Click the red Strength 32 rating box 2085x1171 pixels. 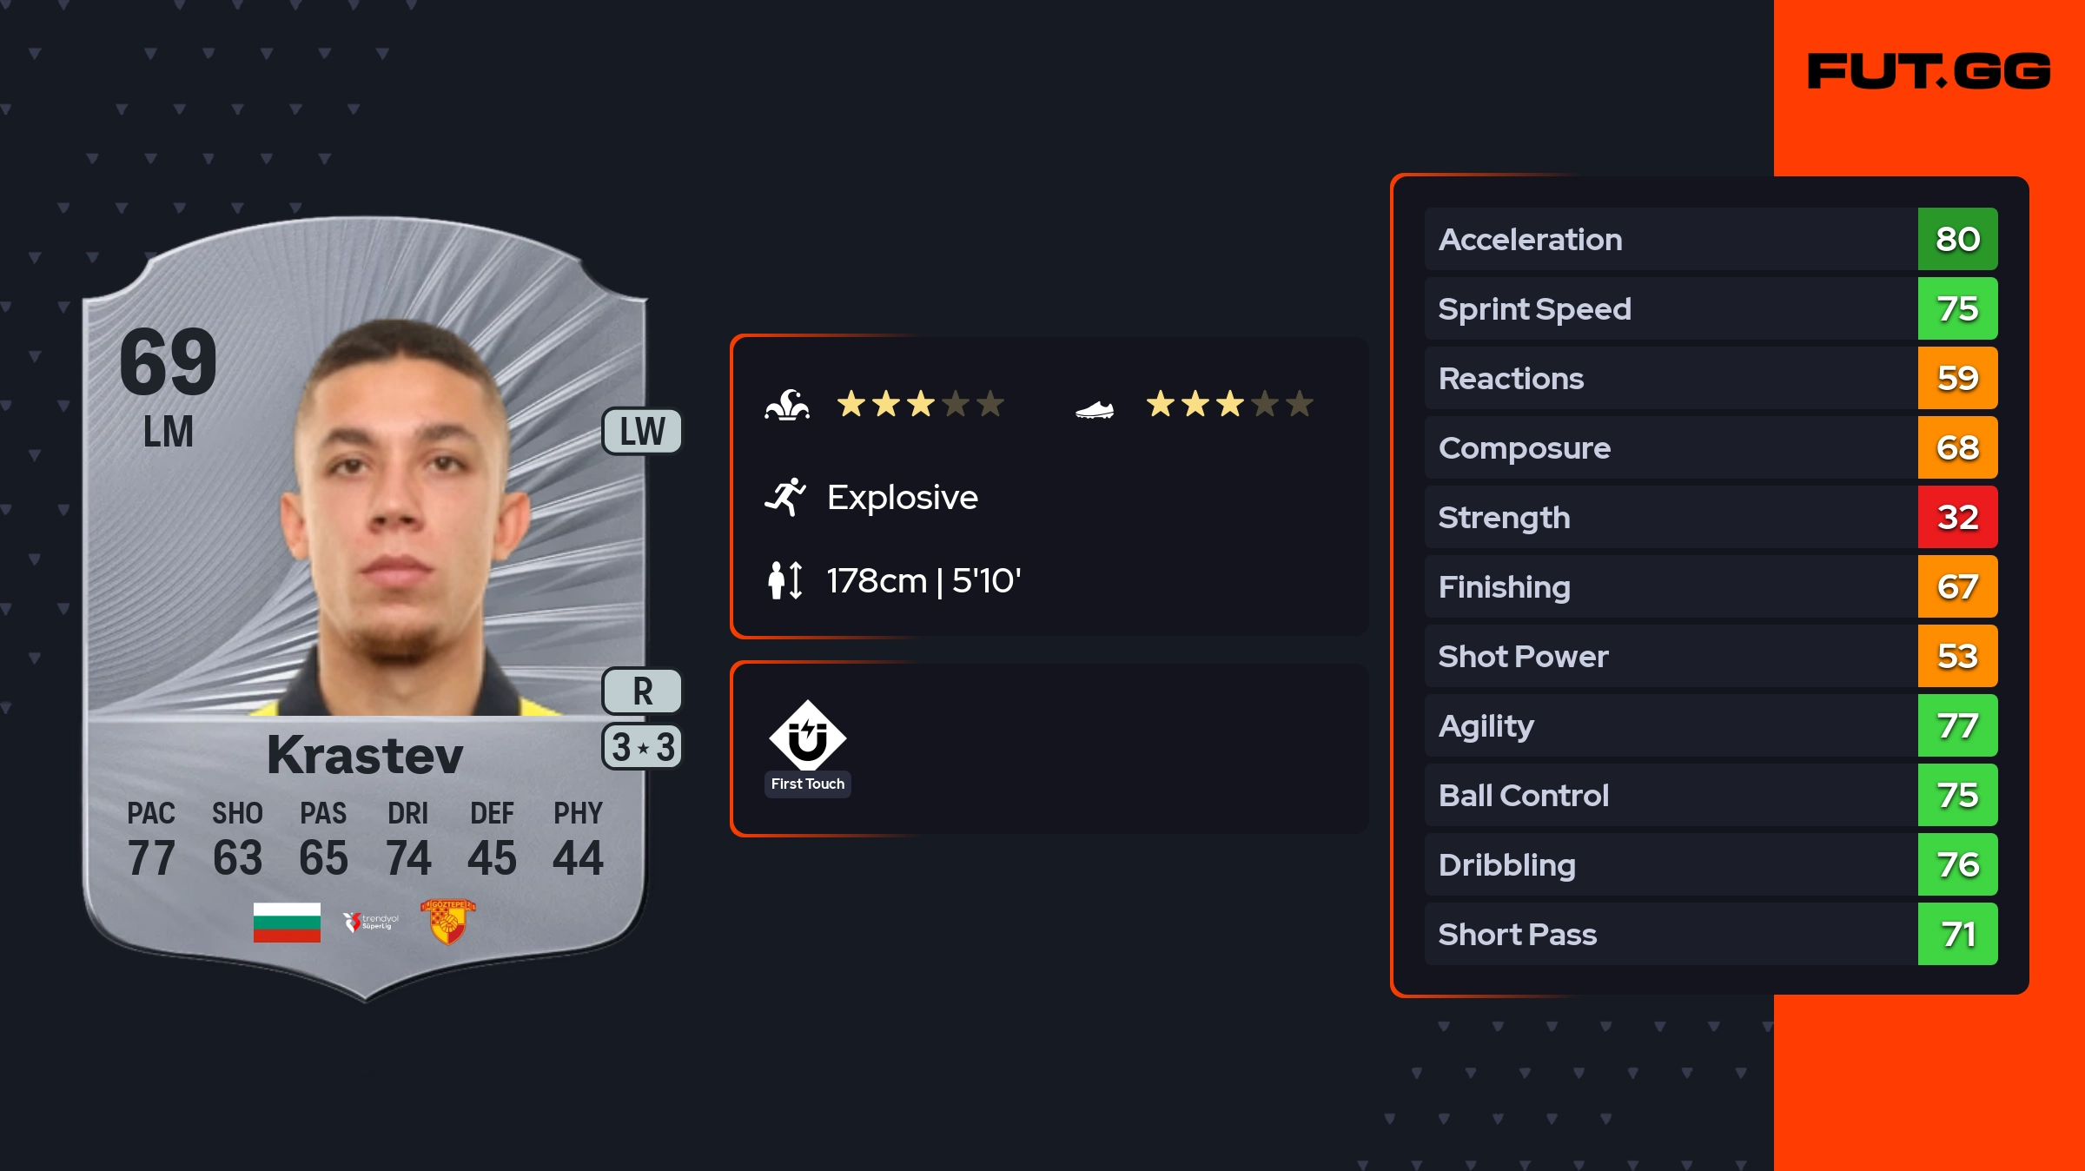point(1957,518)
